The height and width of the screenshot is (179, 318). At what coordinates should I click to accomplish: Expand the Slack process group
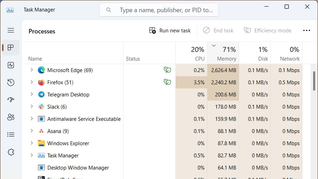click(x=32, y=107)
